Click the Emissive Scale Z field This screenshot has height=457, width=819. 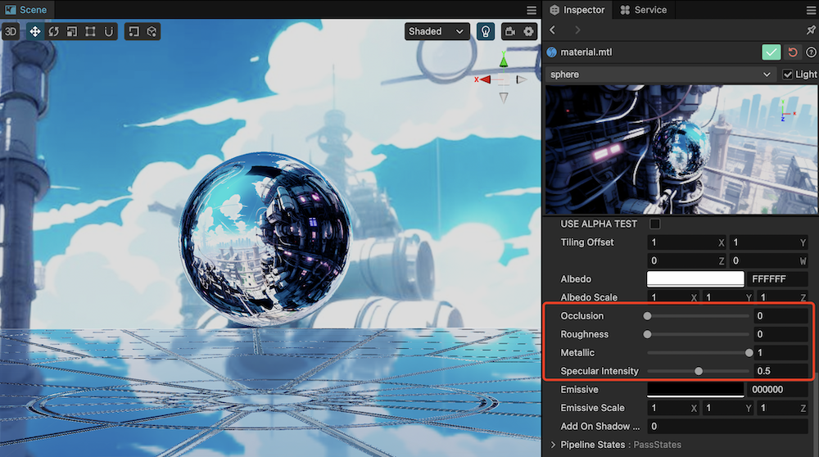click(782, 408)
